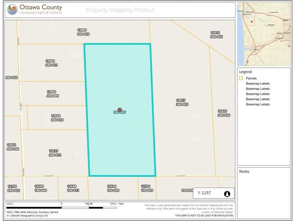The height and width of the screenshot is (221, 295).
Task: Select parcel labeled 12864 300-011
Action: (x=52, y=63)
